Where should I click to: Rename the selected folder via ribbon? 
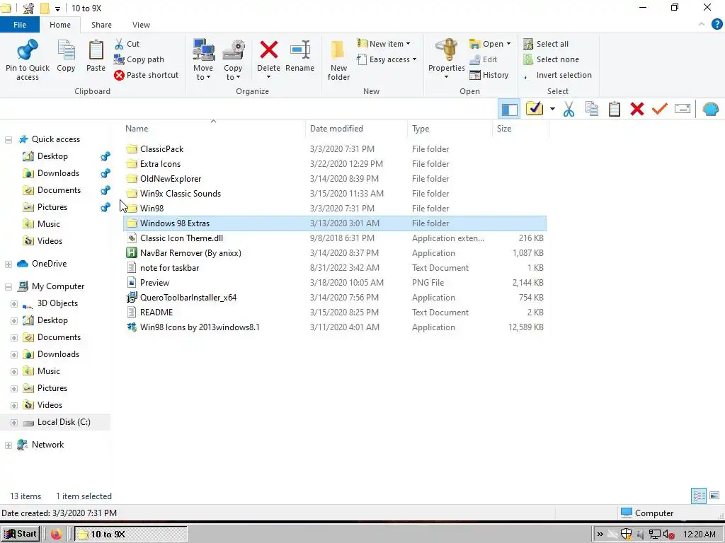[299, 56]
